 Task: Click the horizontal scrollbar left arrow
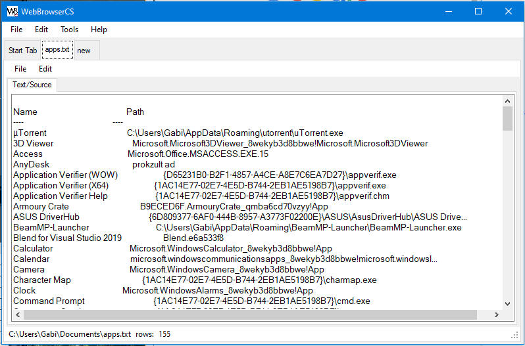coord(18,314)
